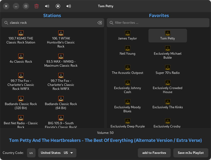Select Exclusively Crowded House favorite
Image resolution: width=211 pixels, height=160 pixels.
tap(167, 87)
